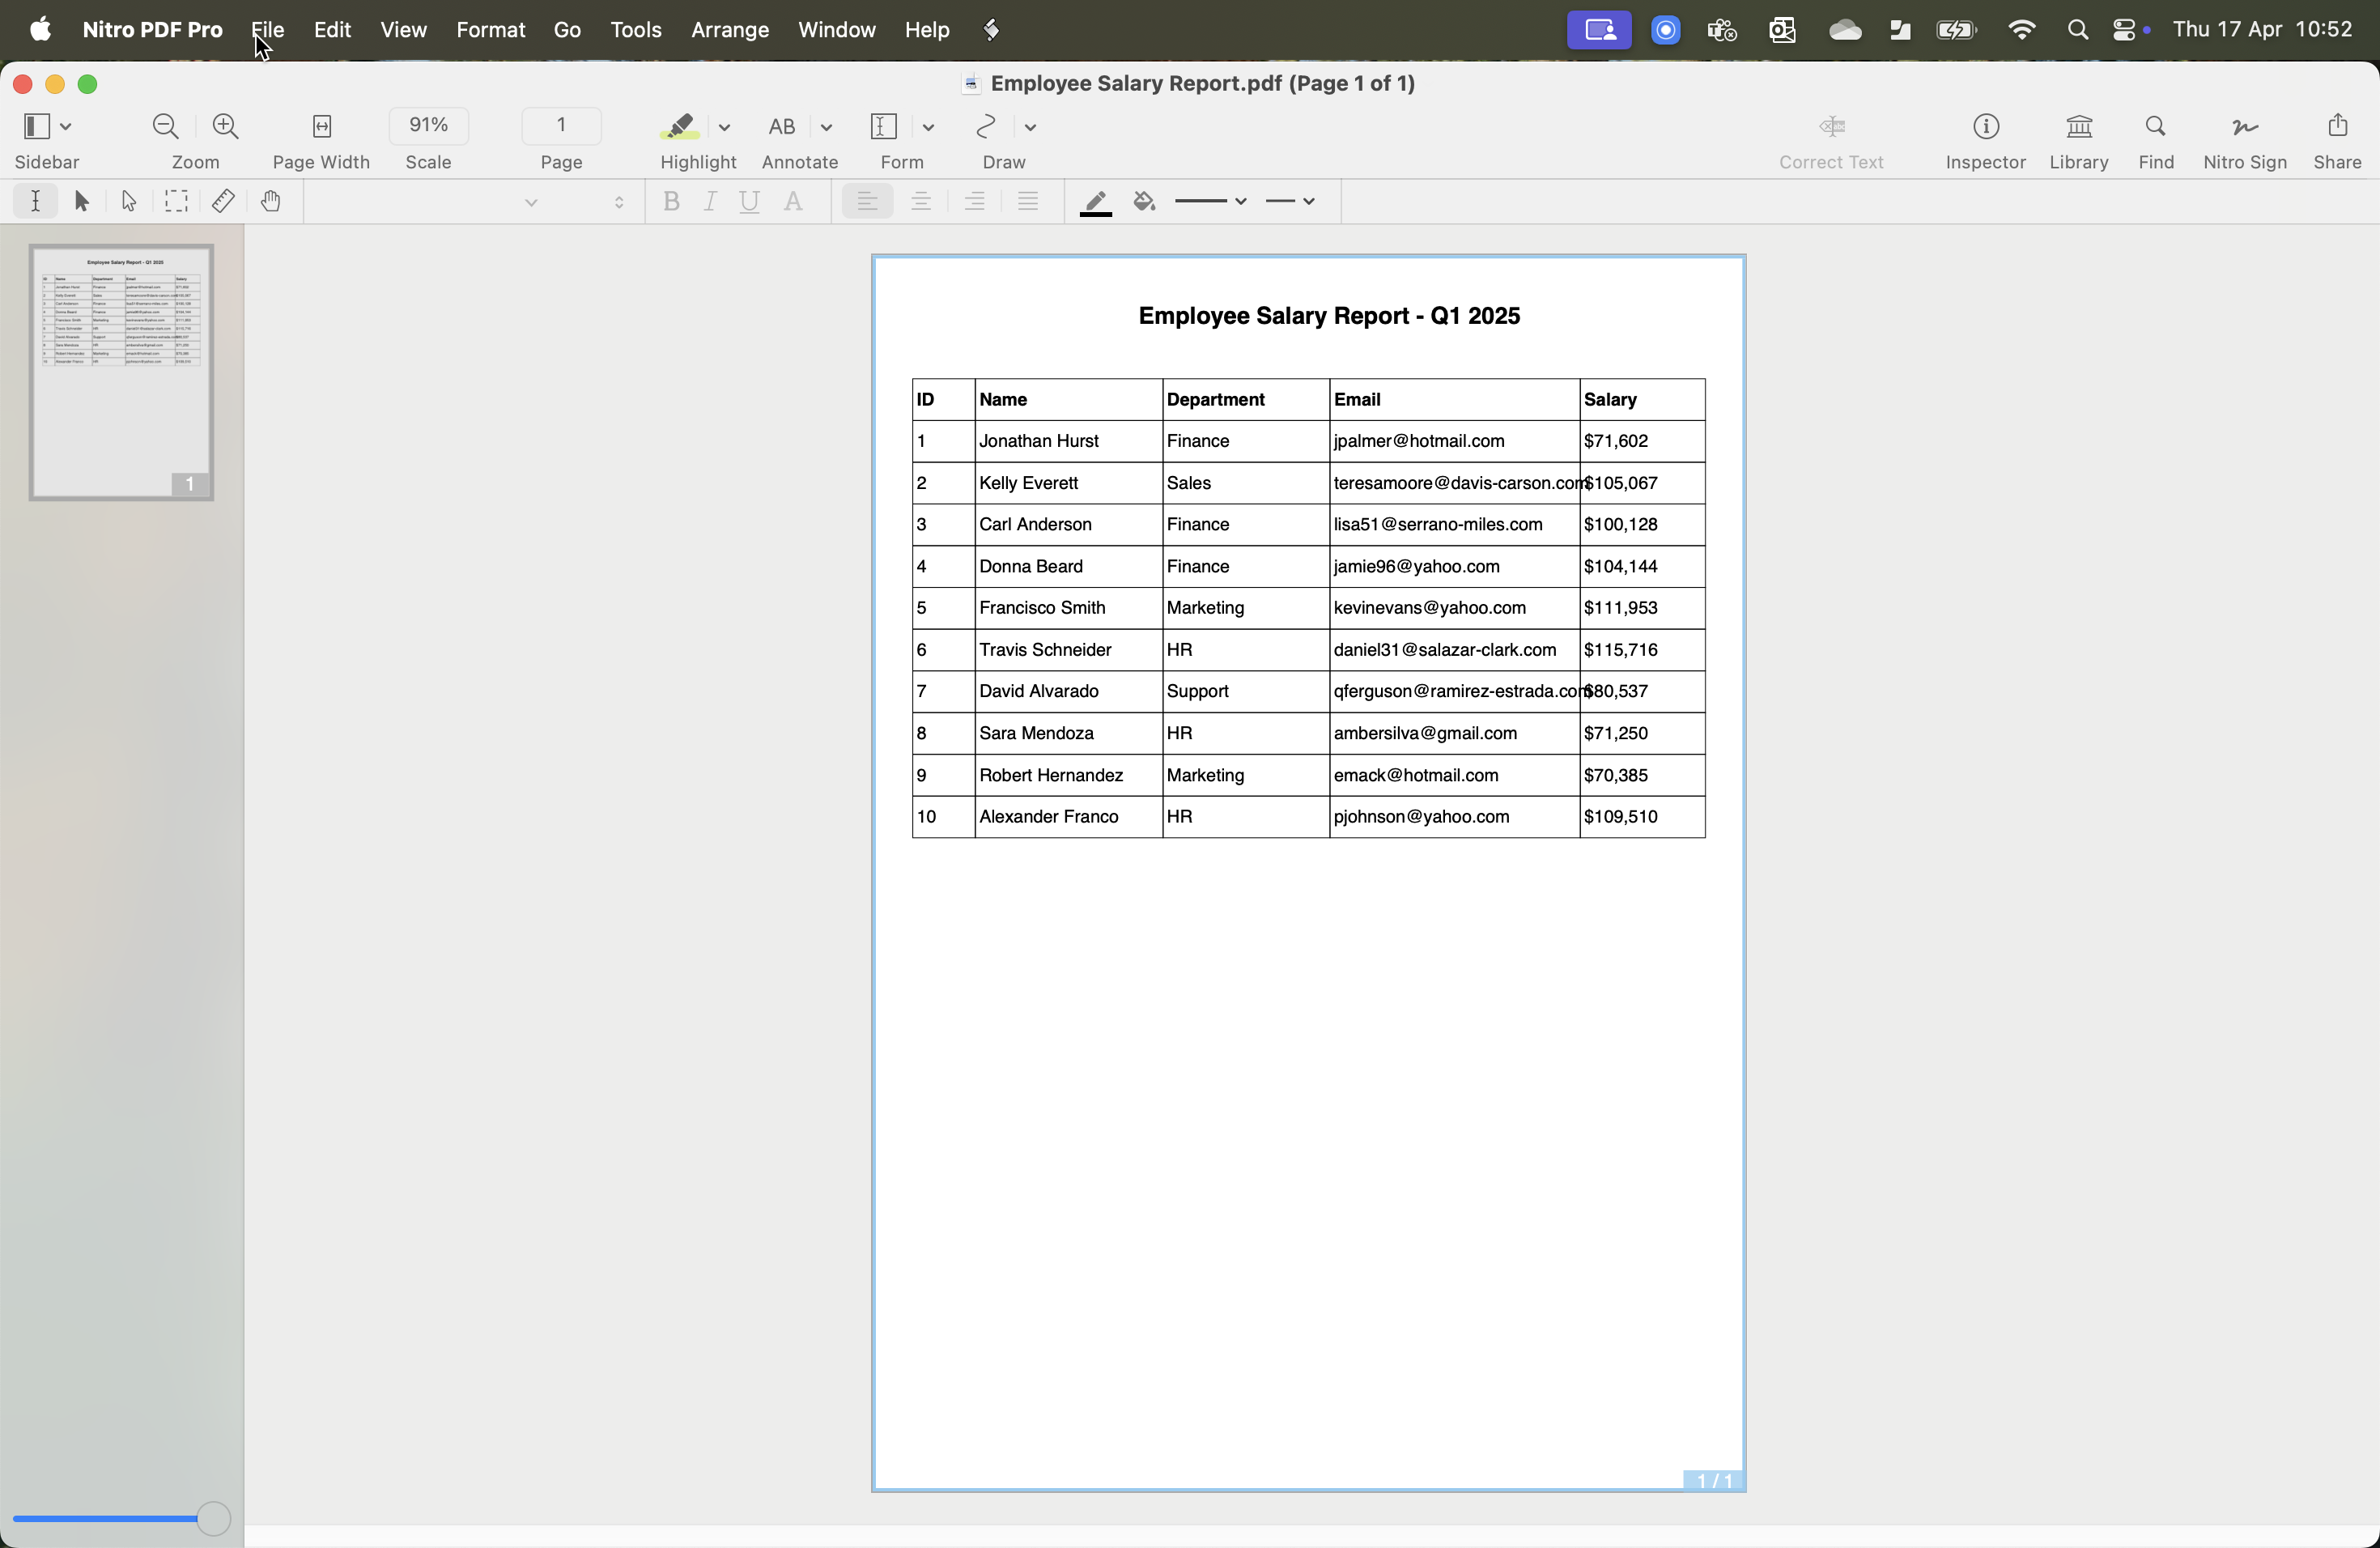Click the Share icon
Image resolution: width=2380 pixels, height=1548 pixels.
tap(2337, 125)
